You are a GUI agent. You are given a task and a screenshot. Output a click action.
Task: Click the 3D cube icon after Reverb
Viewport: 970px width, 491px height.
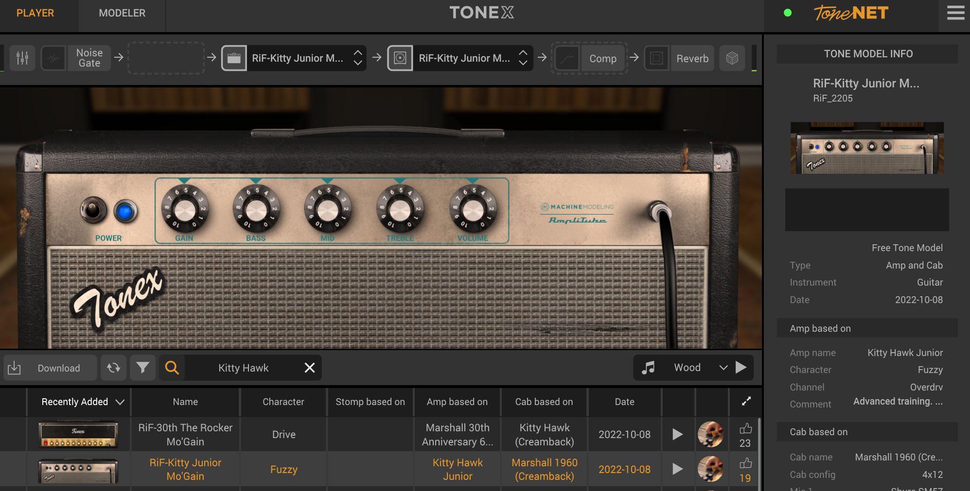(732, 58)
